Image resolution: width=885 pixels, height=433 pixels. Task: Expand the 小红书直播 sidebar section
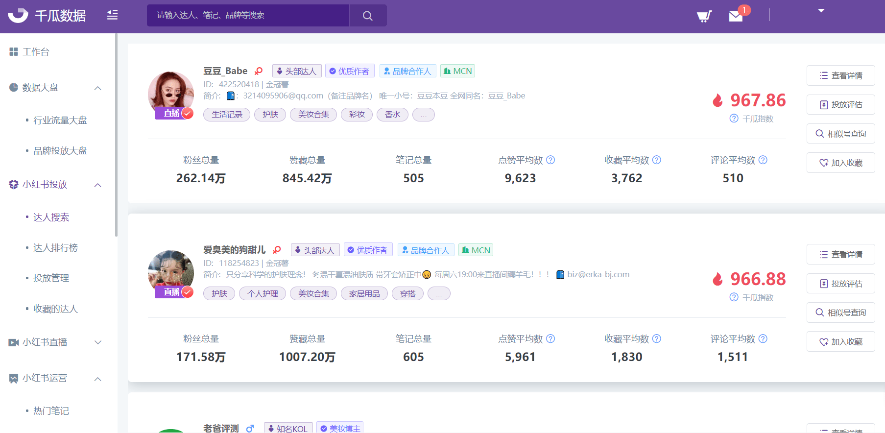[x=97, y=342]
